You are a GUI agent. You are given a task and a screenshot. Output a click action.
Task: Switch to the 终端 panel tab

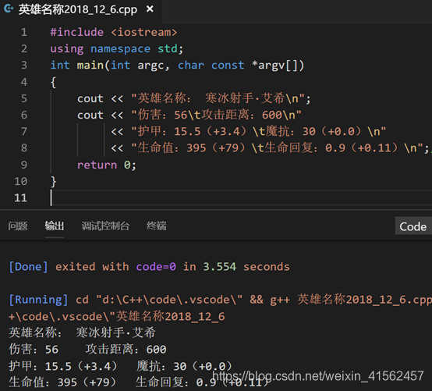[x=157, y=226]
